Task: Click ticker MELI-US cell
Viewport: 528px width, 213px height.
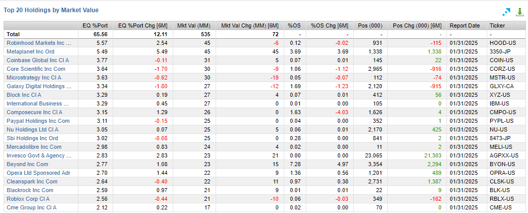Action: (501, 147)
